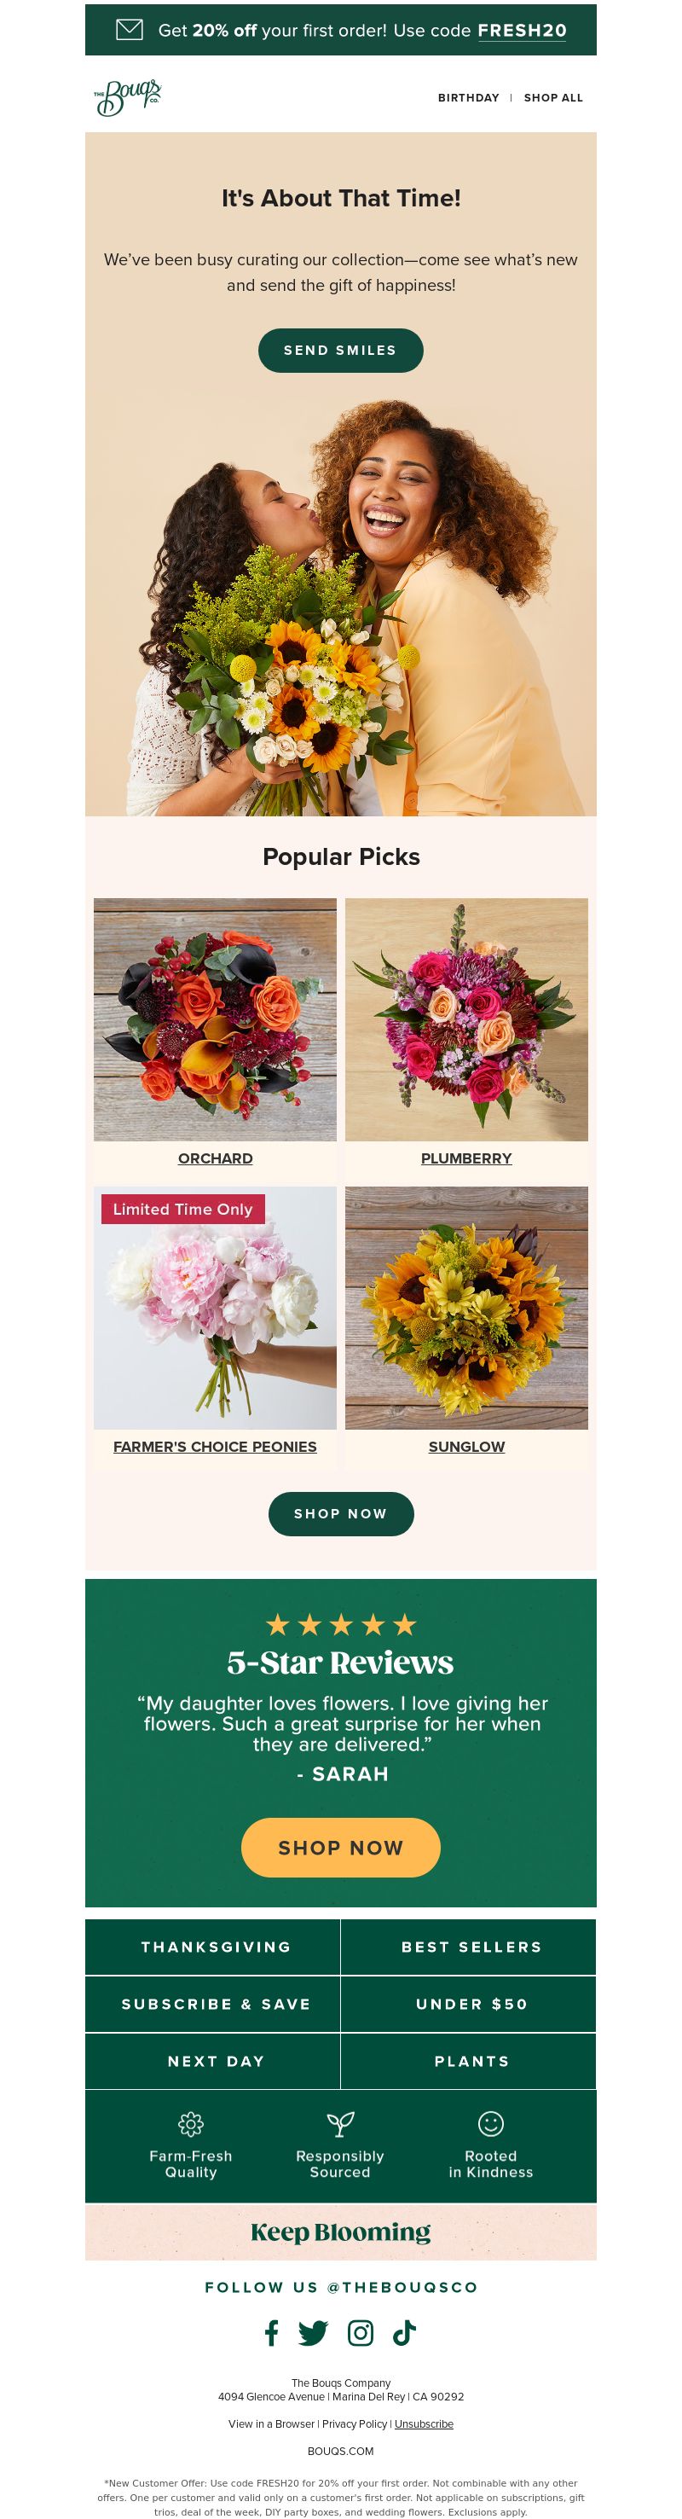Select the Orchard bouquet thumbnail
This screenshot has height=2519, width=682.
(x=215, y=1019)
